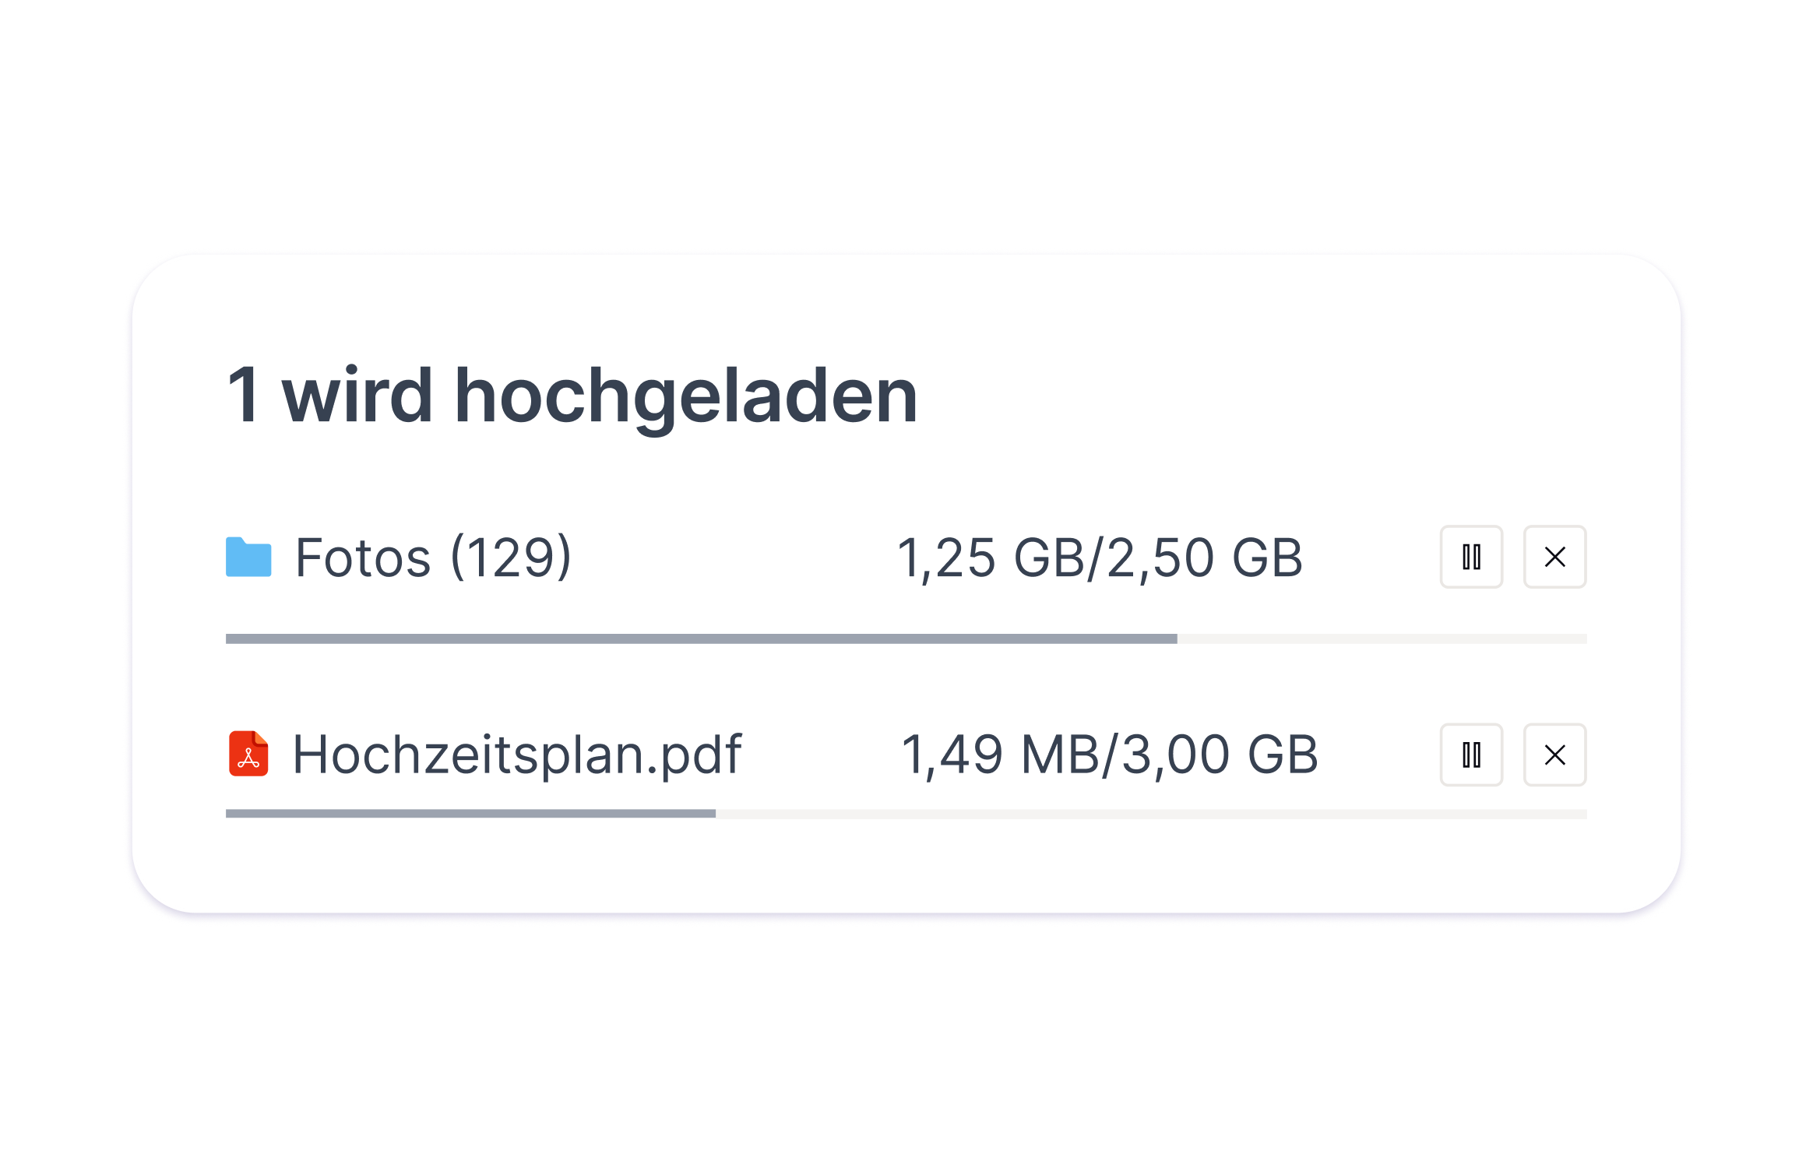This screenshot has width=1813, height=1168.
Task: Pause the Fotos folder upload
Action: point(1471,557)
